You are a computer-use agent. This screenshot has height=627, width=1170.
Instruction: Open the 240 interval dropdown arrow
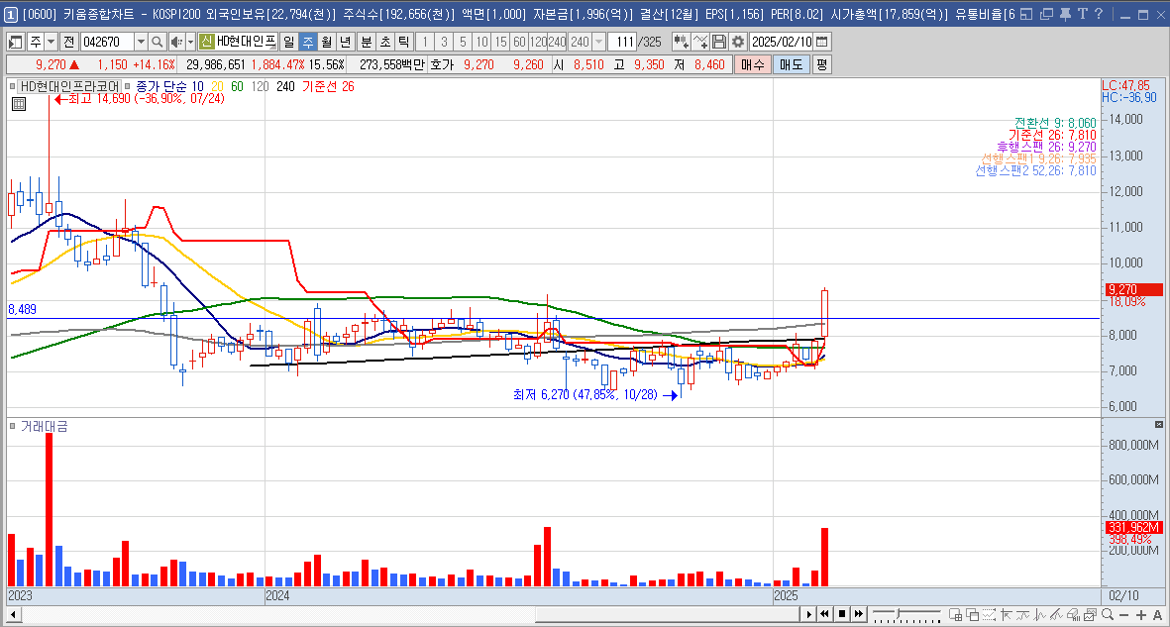598,42
